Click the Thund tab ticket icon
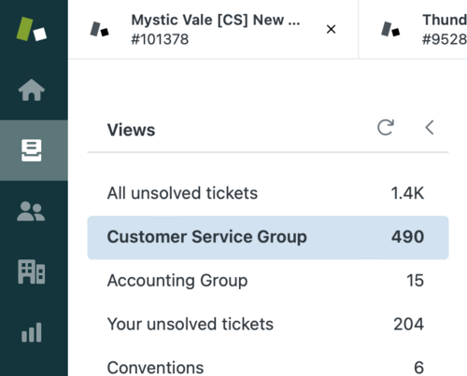This screenshot has height=376, width=467. 390,29
